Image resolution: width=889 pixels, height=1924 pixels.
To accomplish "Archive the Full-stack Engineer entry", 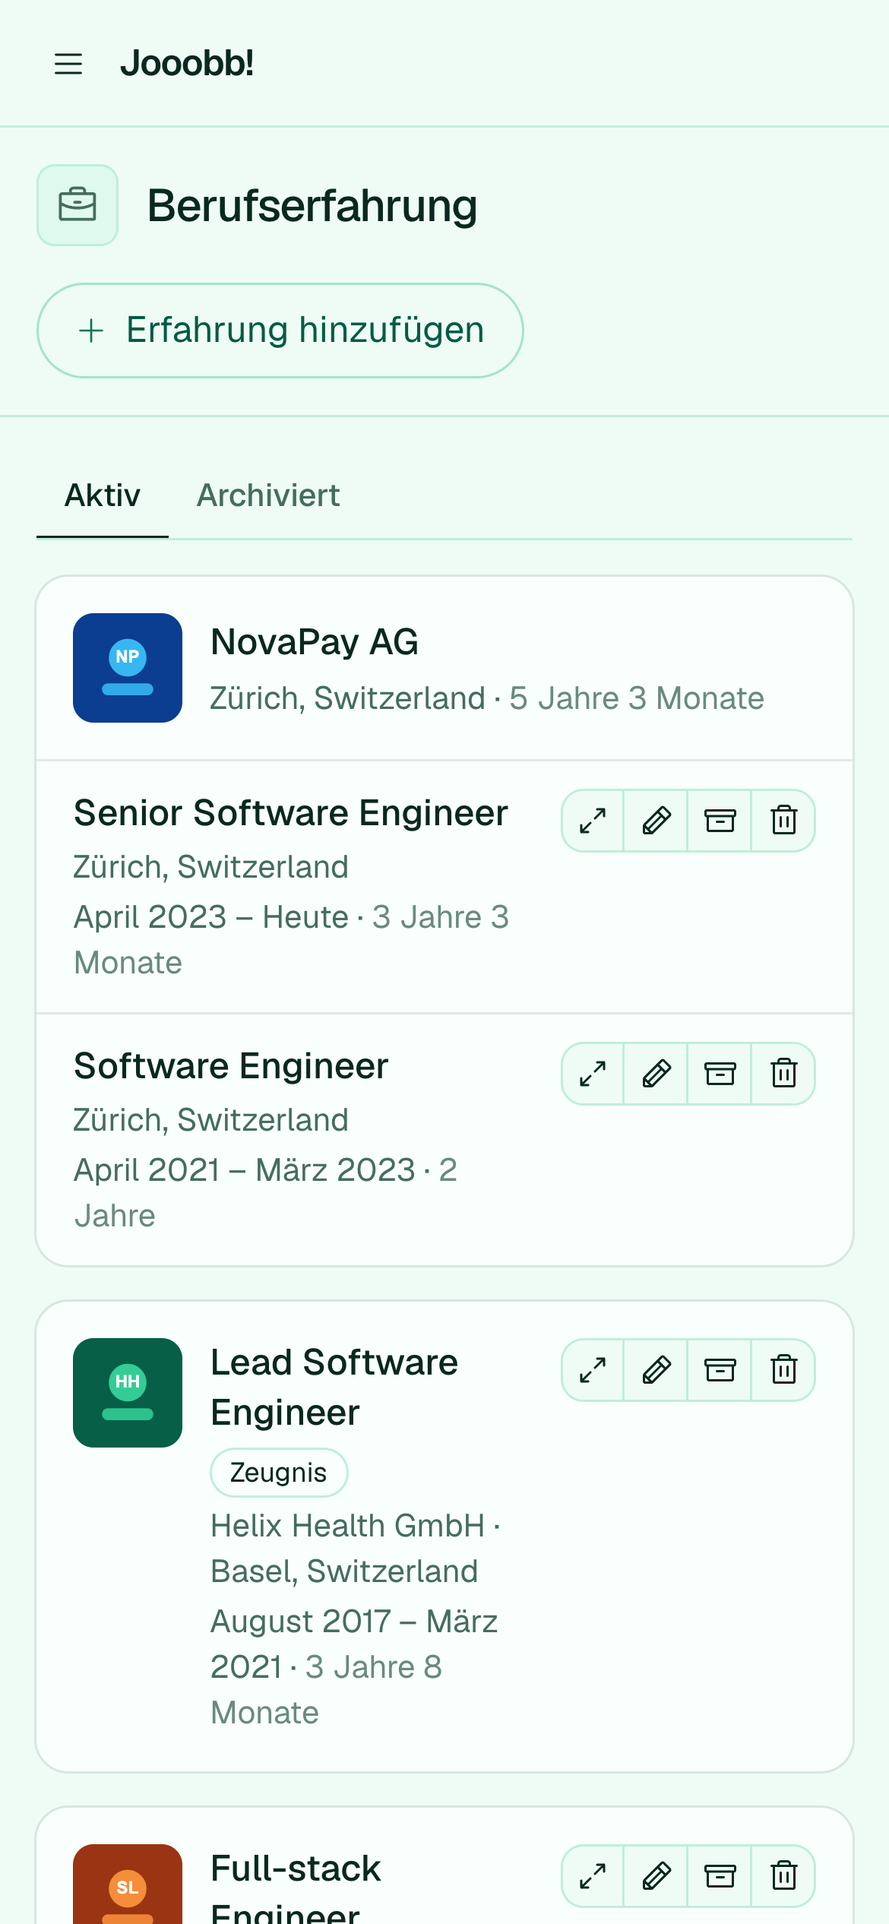I will coord(720,1876).
